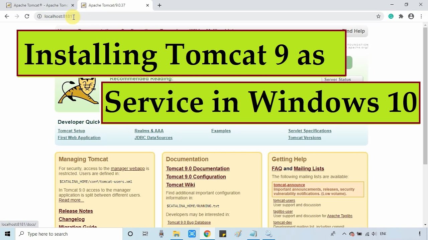The width and height of the screenshot is (428, 240).
Task: Open the Servlet Specifications link
Action: [310, 131]
